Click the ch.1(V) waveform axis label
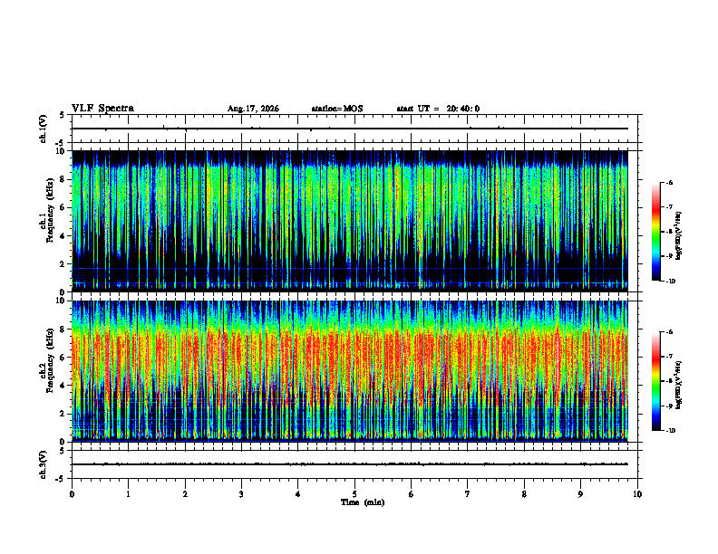The height and width of the screenshot is (554, 718). [44, 129]
